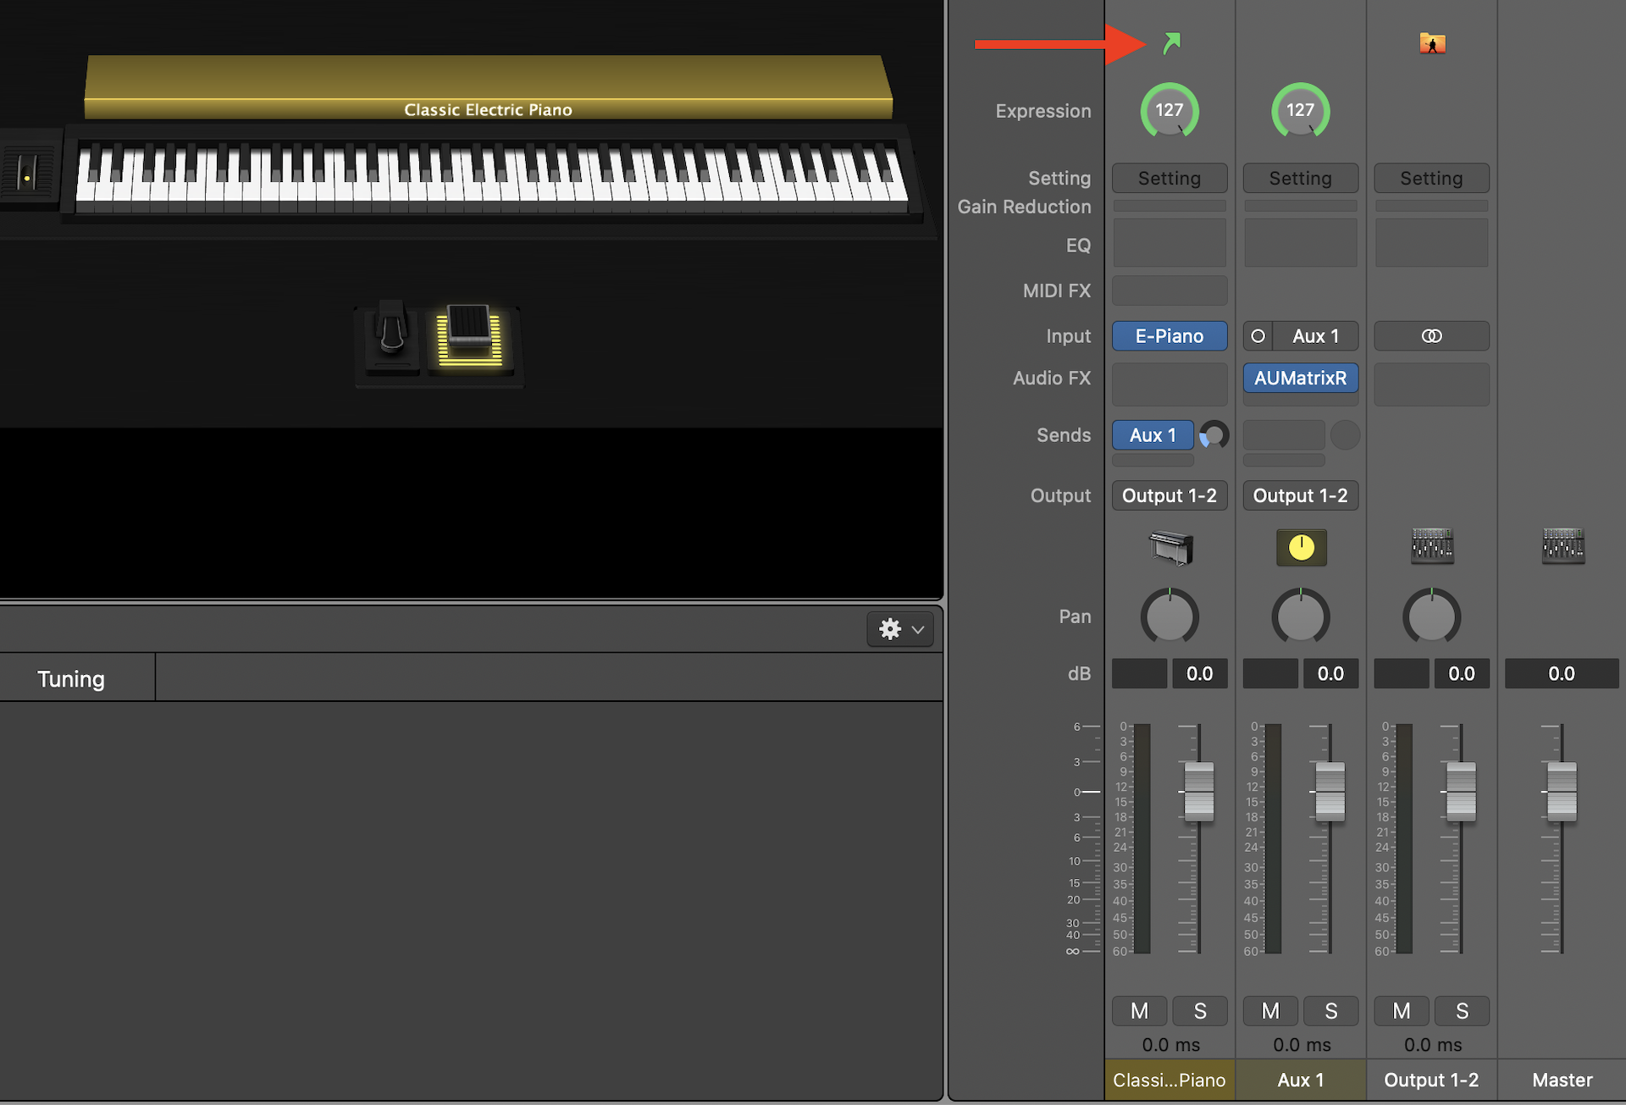Viewport: 1626px width, 1105px height.
Task: Click the Master volume fader handle
Action: pos(1562,792)
